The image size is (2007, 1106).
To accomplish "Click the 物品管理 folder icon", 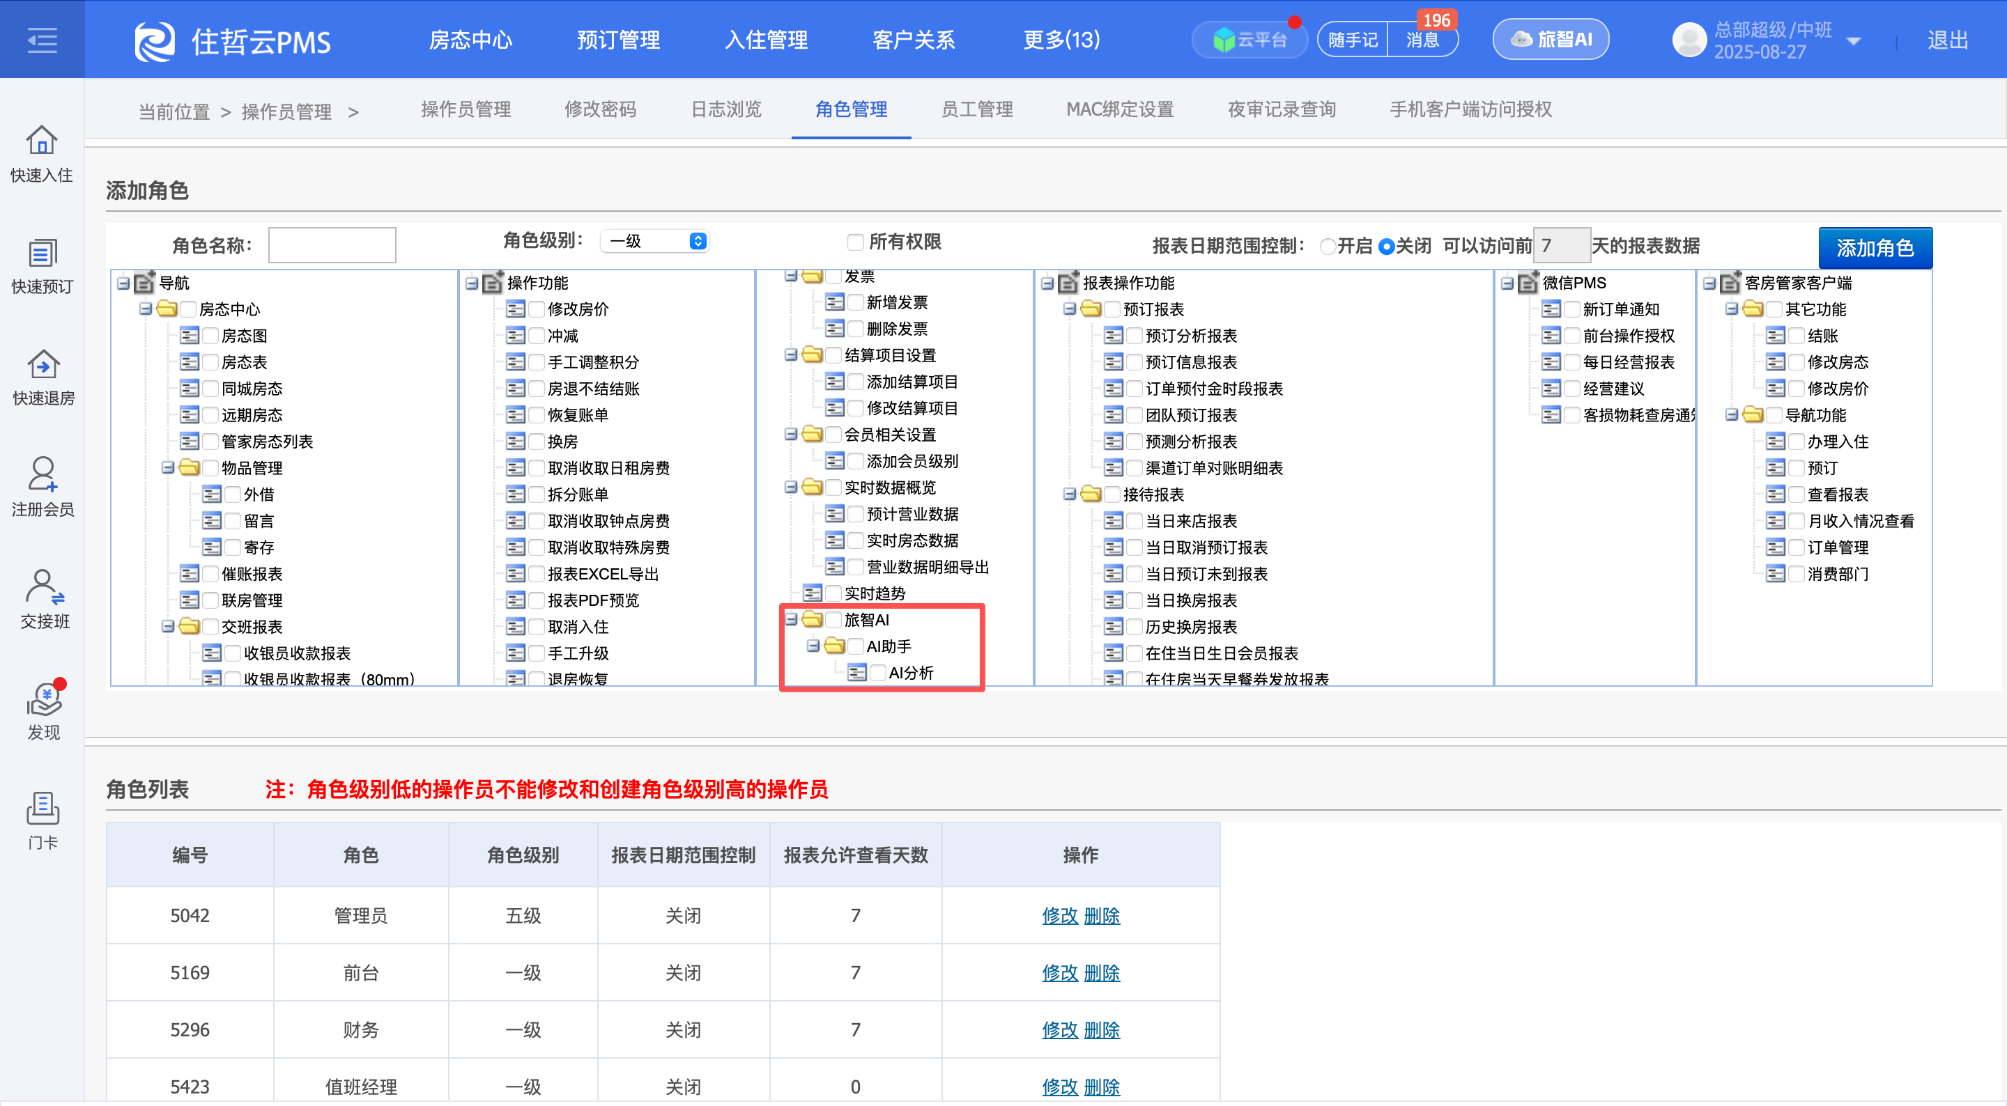I will (189, 468).
